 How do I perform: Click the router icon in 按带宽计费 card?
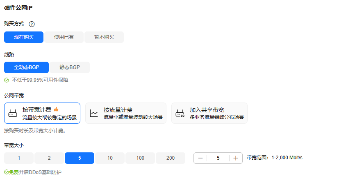(13, 113)
